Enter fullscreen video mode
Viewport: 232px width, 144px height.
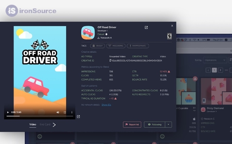65,112
